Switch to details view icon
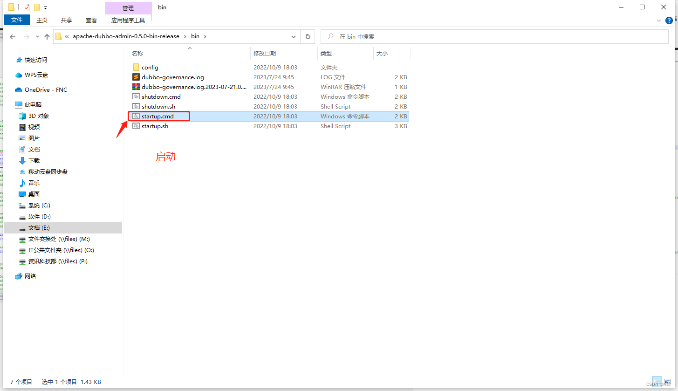This screenshot has width=678, height=391. click(x=657, y=382)
